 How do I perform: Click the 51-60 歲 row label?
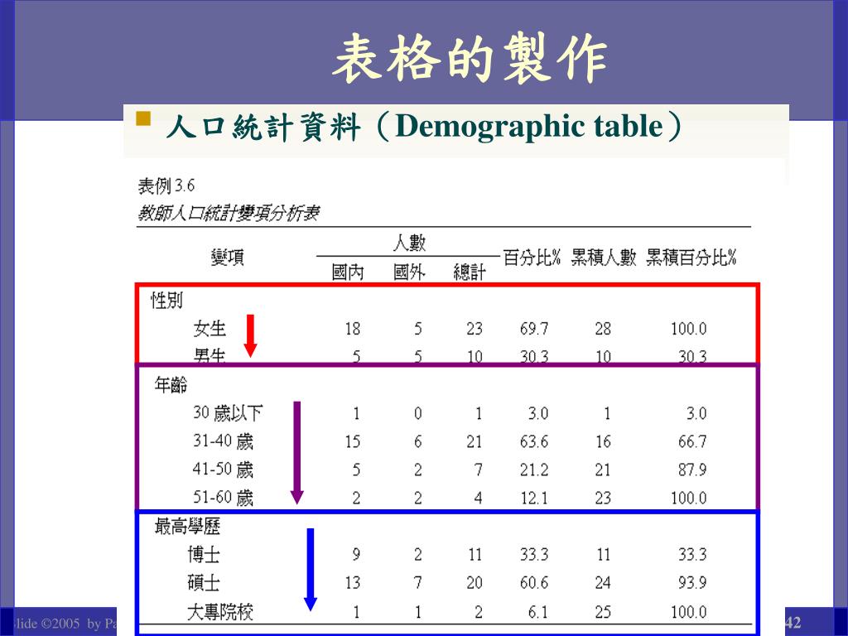tap(223, 498)
